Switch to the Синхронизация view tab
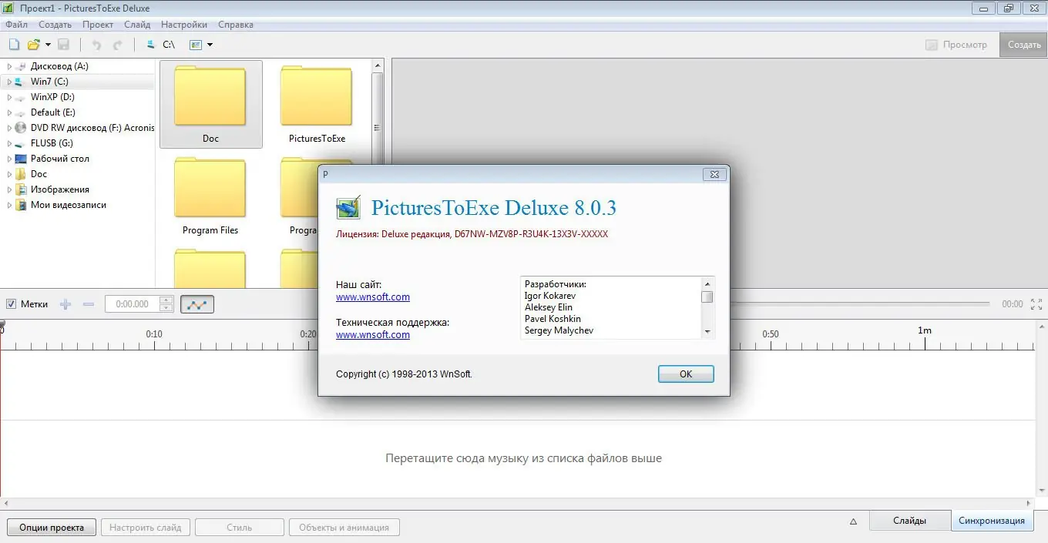 tap(992, 521)
